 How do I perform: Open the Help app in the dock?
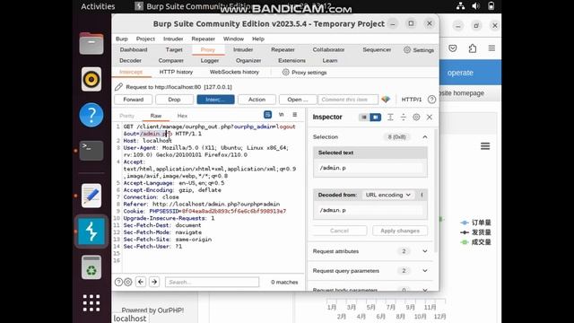(x=91, y=115)
